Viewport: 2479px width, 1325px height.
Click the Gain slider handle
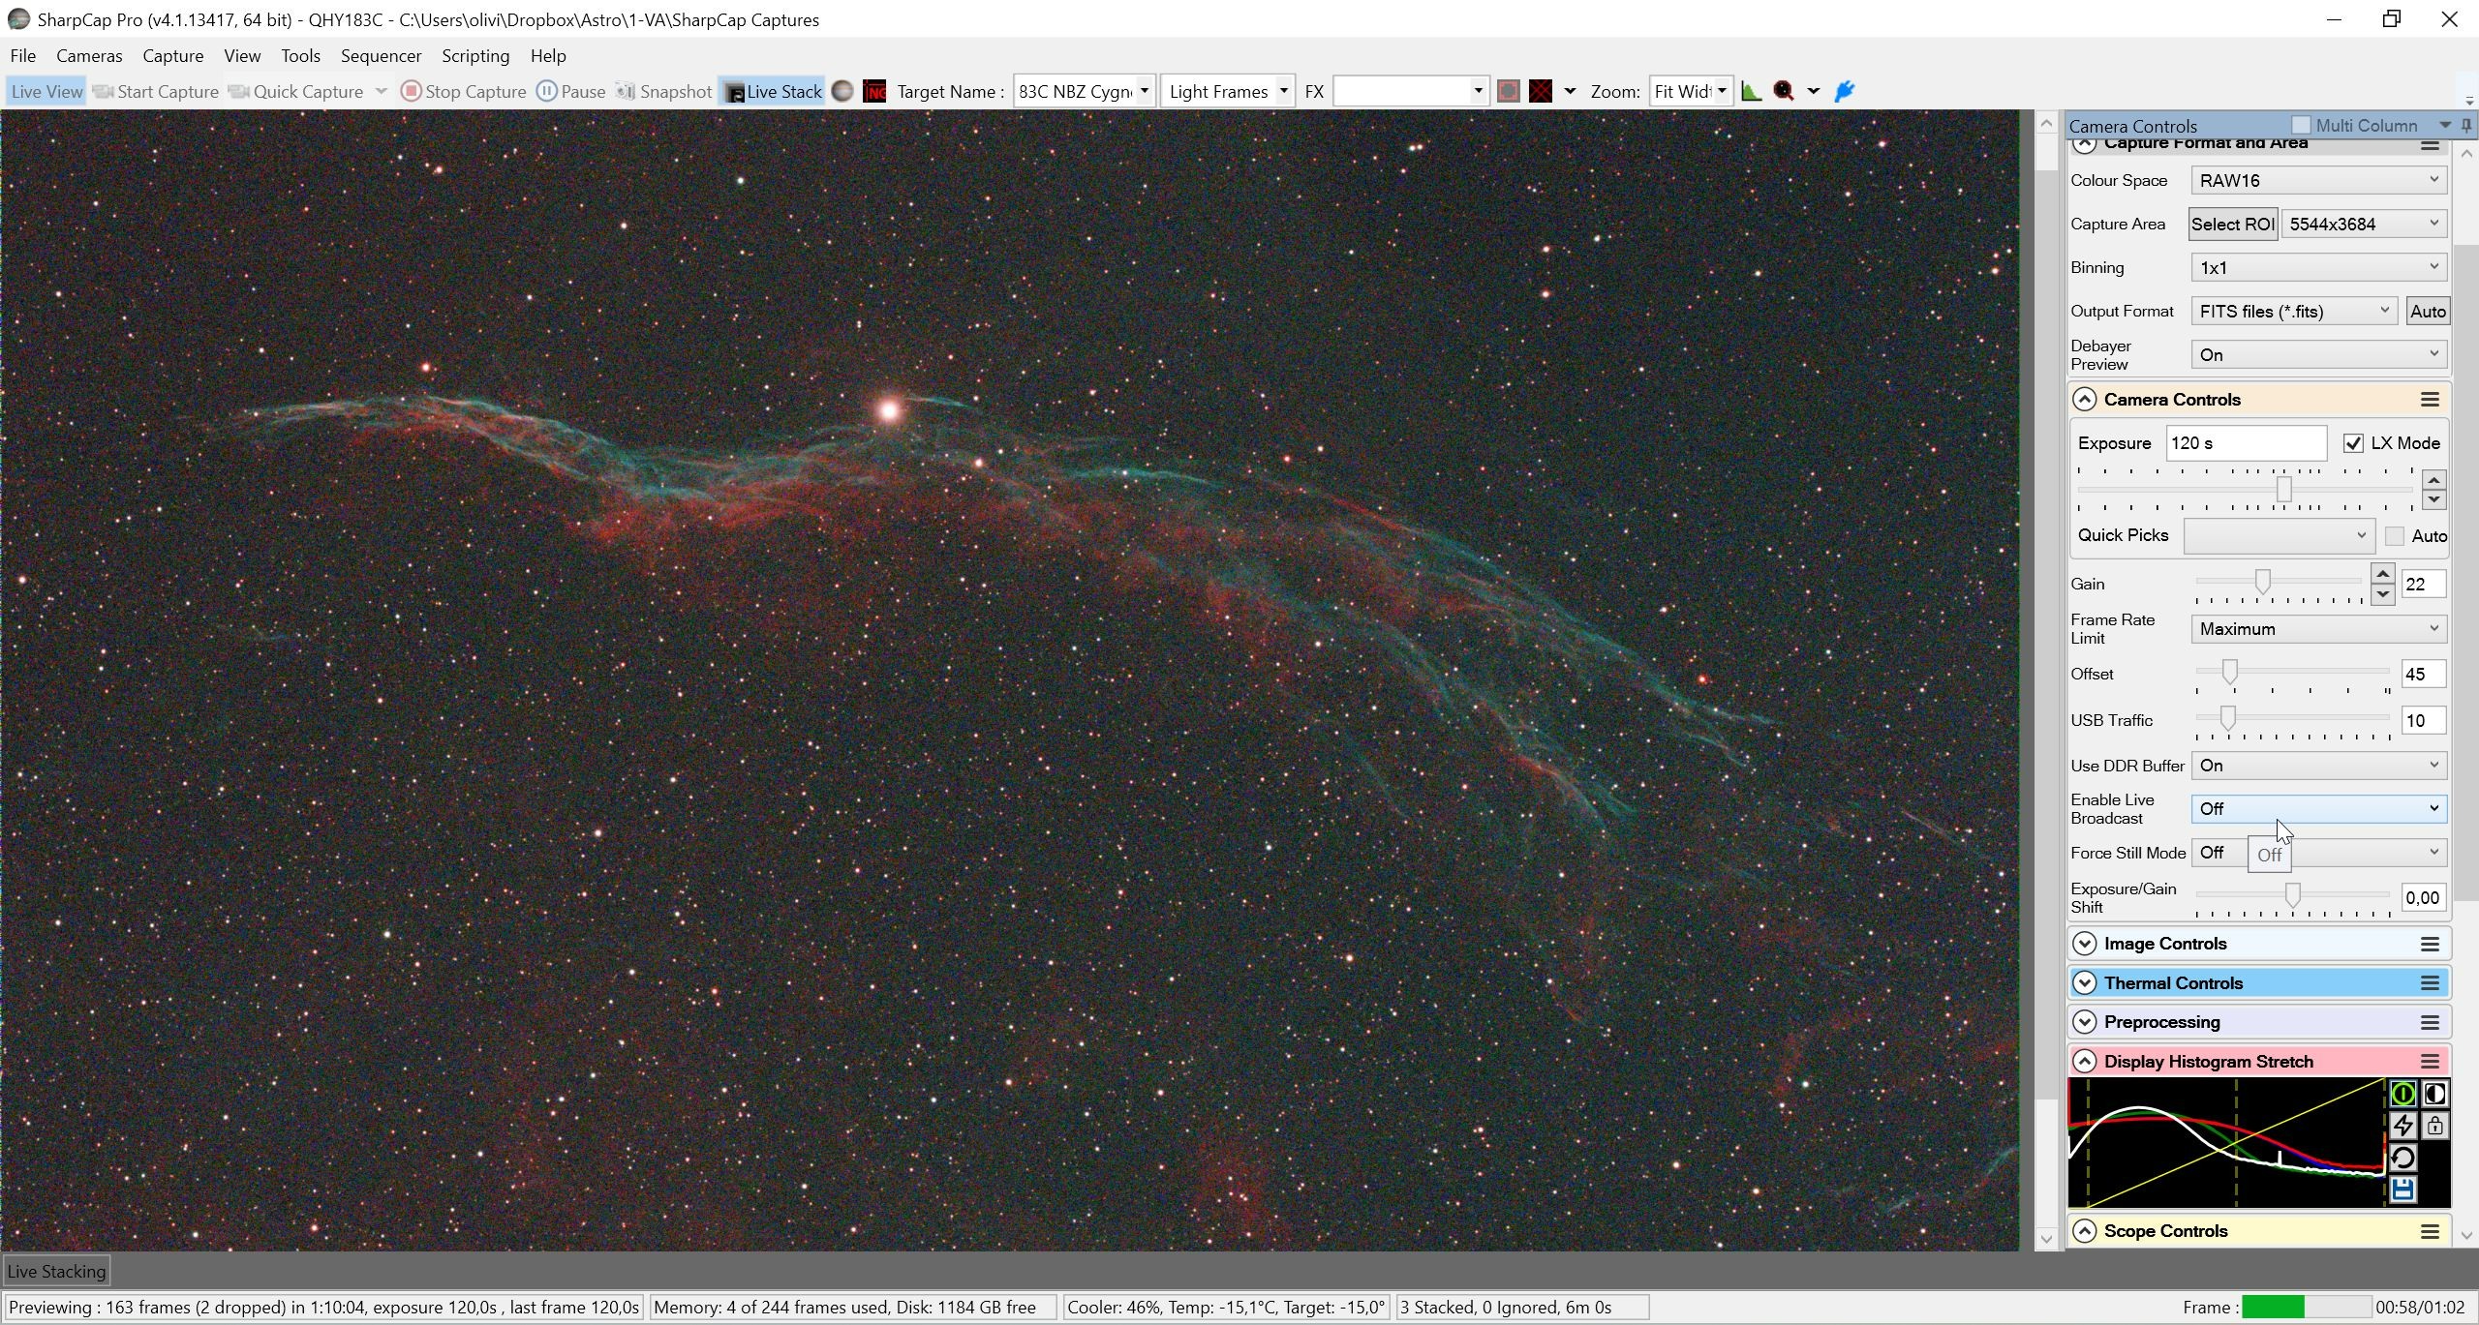point(2262,582)
